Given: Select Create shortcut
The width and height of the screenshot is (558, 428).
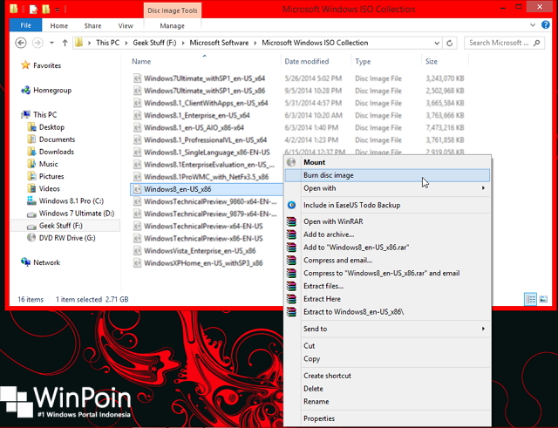Looking at the screenshot, I should pyautogui.click(x=387, y=376).
